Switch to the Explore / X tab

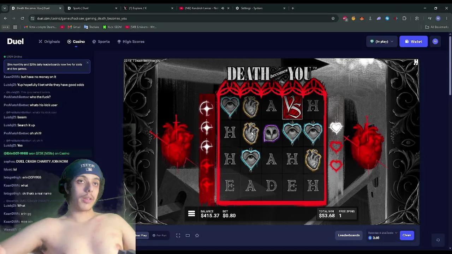click(x=148, y=8)
